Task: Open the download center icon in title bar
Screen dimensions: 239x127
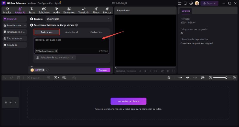Action: (x=191, y=3)
